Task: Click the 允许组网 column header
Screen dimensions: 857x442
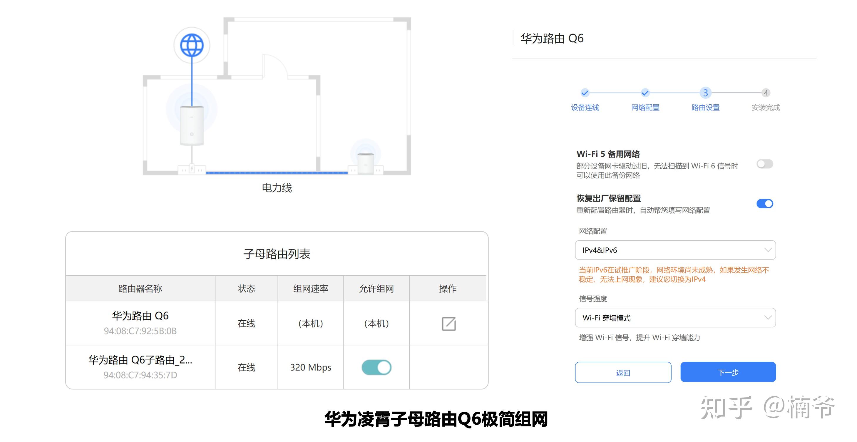Action: (376, 288)
